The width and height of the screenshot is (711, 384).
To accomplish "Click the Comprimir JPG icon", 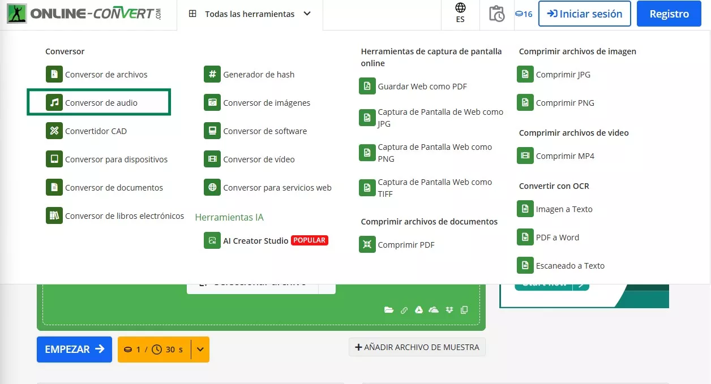I will coord(525,74).
